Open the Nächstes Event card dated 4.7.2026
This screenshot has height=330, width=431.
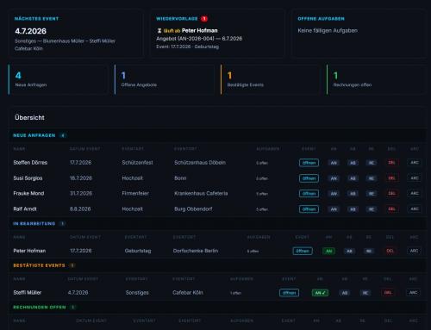click(x=76, y=34)
